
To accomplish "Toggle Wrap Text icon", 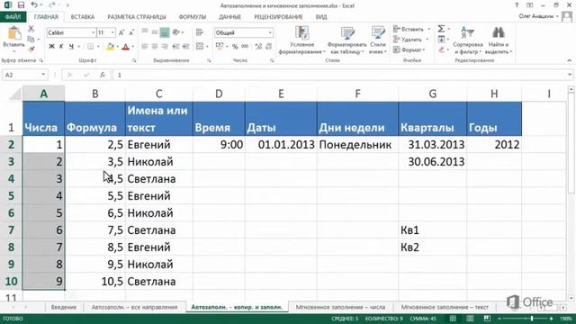I will coord(200,32).
